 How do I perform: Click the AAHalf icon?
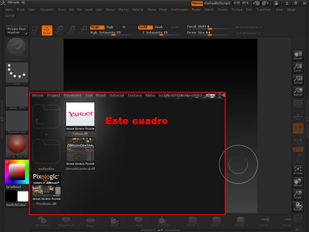[x=298, y=92]
